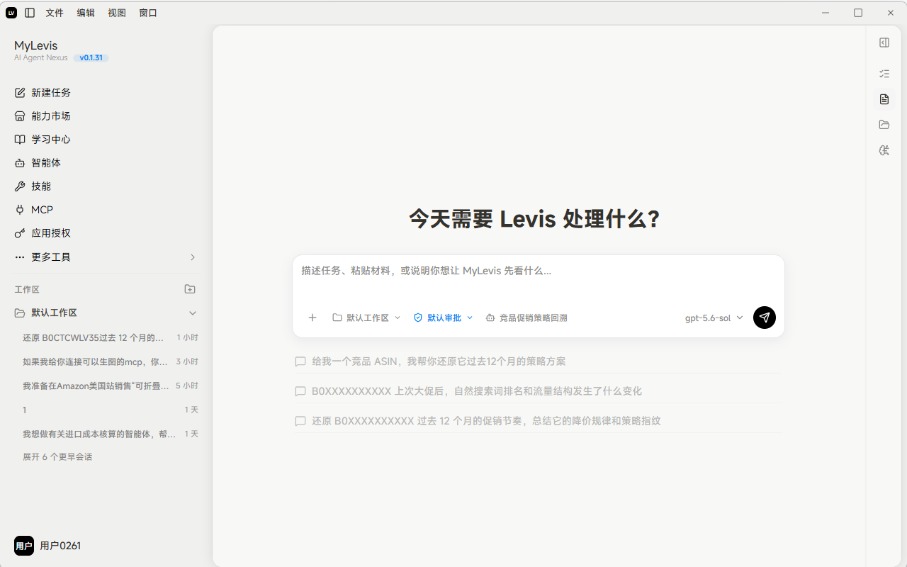
Task: Open the 窗口 menu
Action: click(148, 13)
